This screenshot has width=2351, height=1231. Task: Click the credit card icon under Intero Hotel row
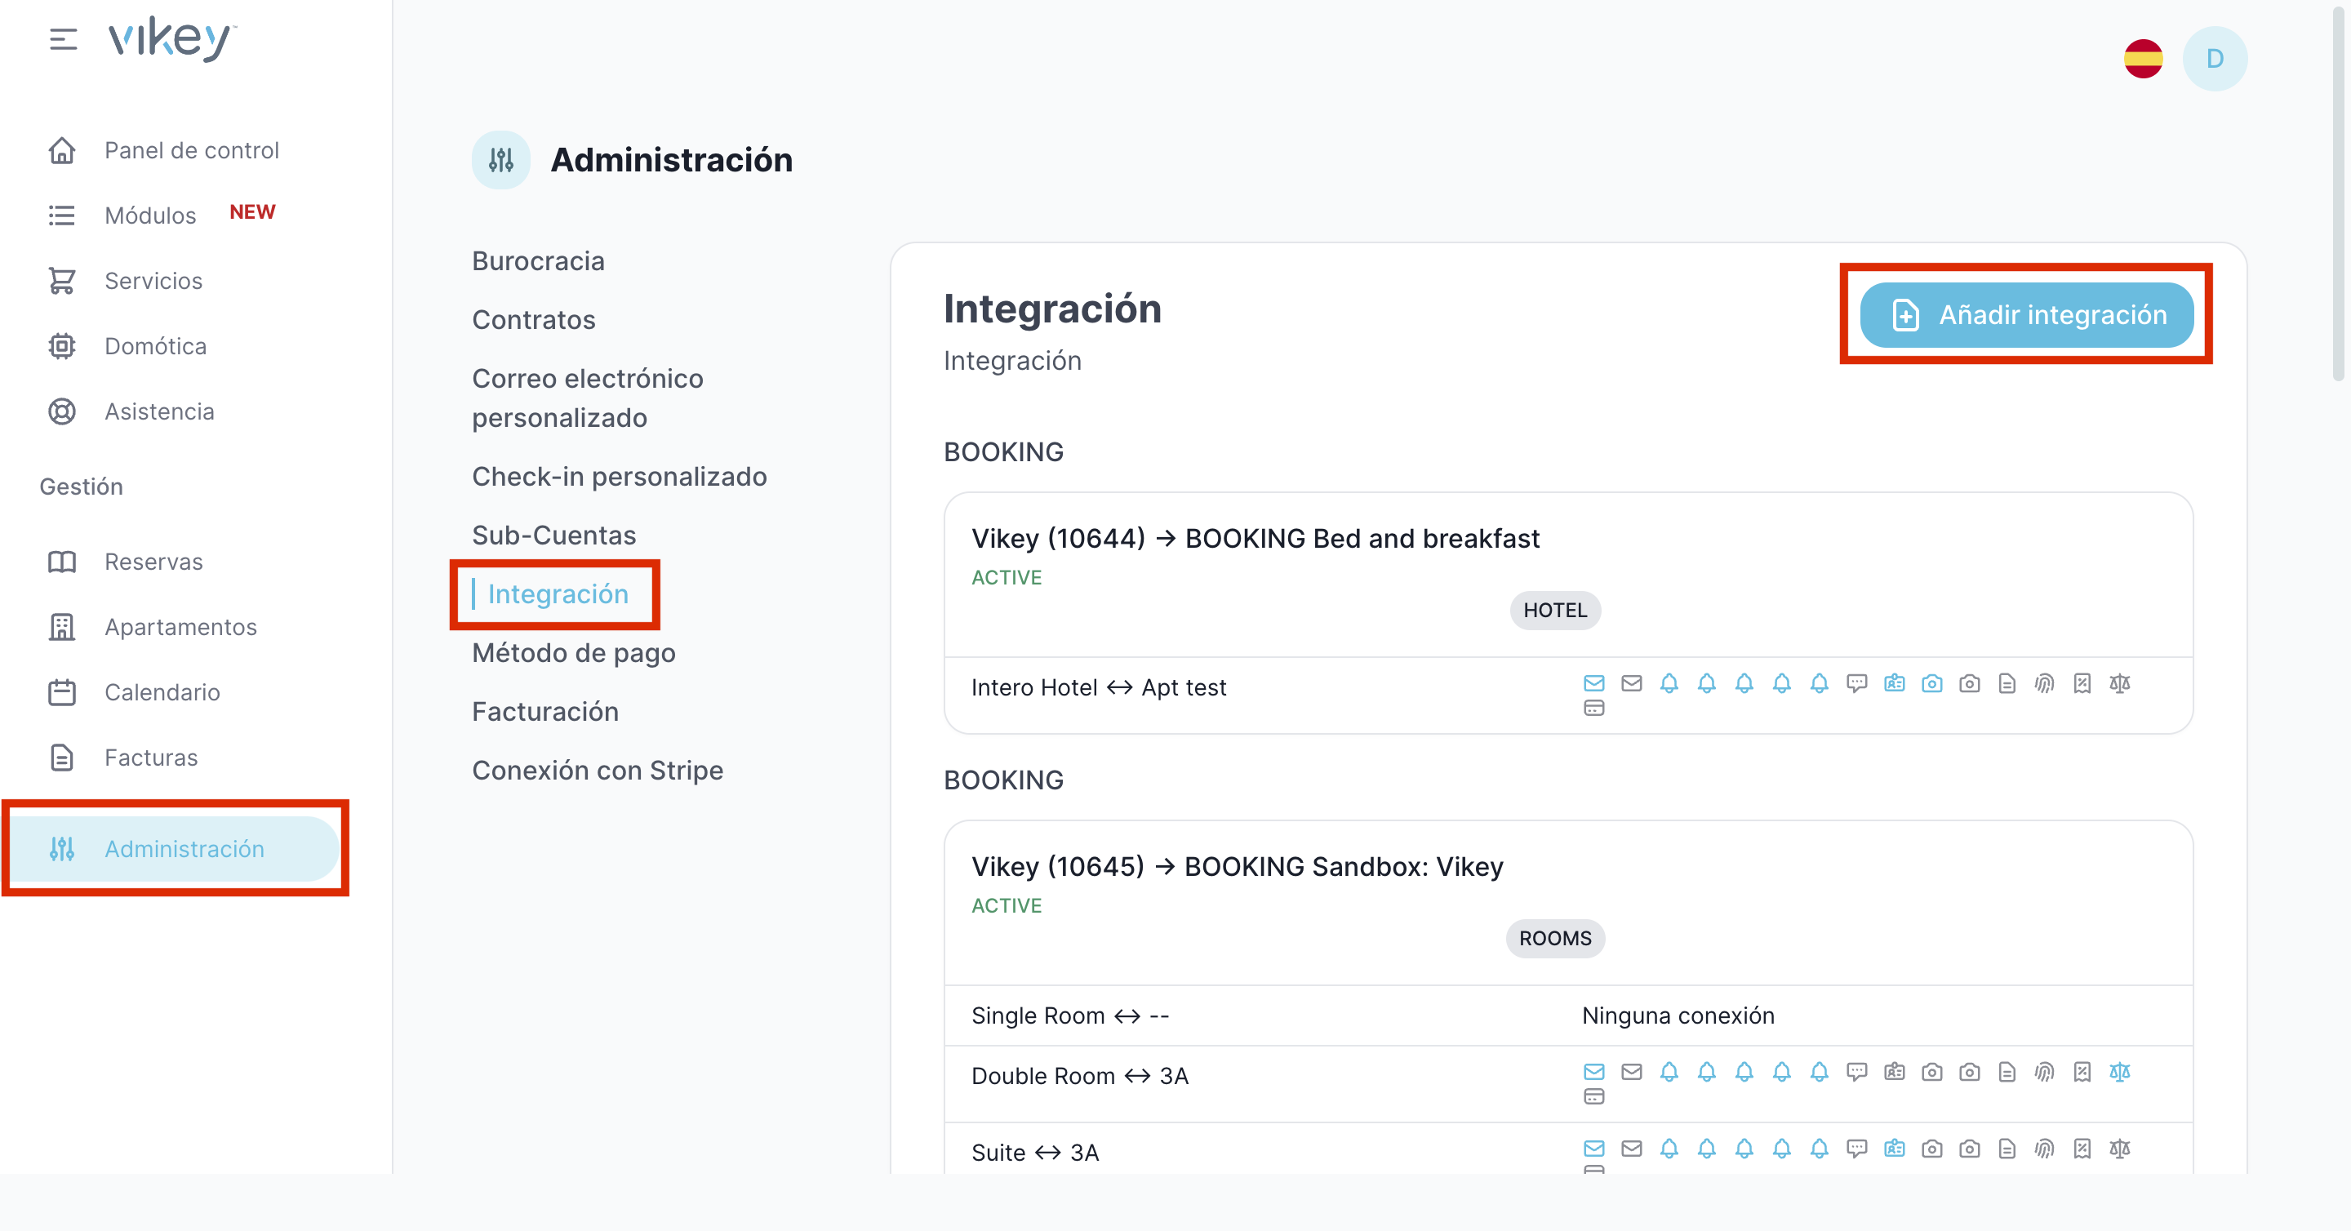(1593, 708)
